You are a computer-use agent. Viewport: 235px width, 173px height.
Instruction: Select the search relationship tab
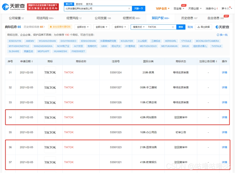tap(89, 4)
